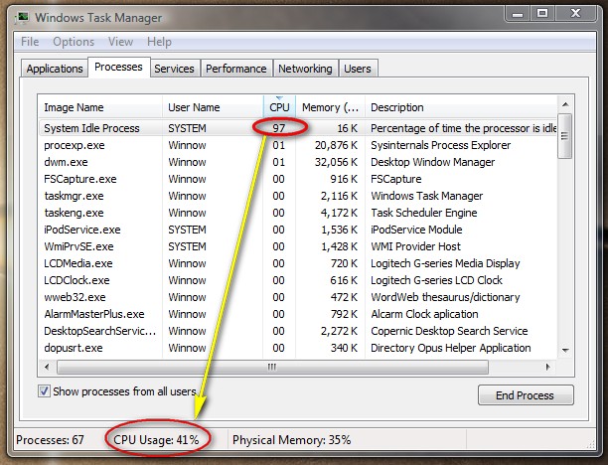Click the horizontal scrollbar left arrow
The height and width of the screenshot is (465, 608).
pyautogui.click(x=47, y=367)
